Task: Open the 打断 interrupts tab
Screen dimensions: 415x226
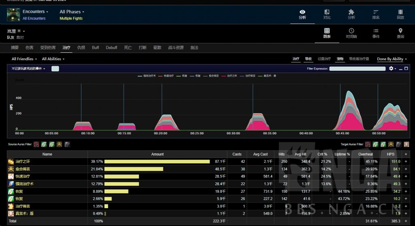Action: (x=142, y=48)
